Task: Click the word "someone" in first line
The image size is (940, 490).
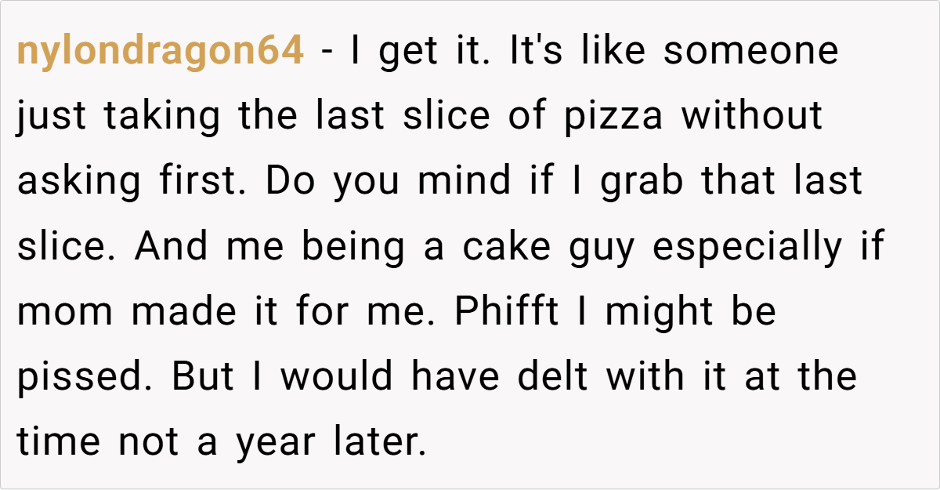Action: pos(752,52)
